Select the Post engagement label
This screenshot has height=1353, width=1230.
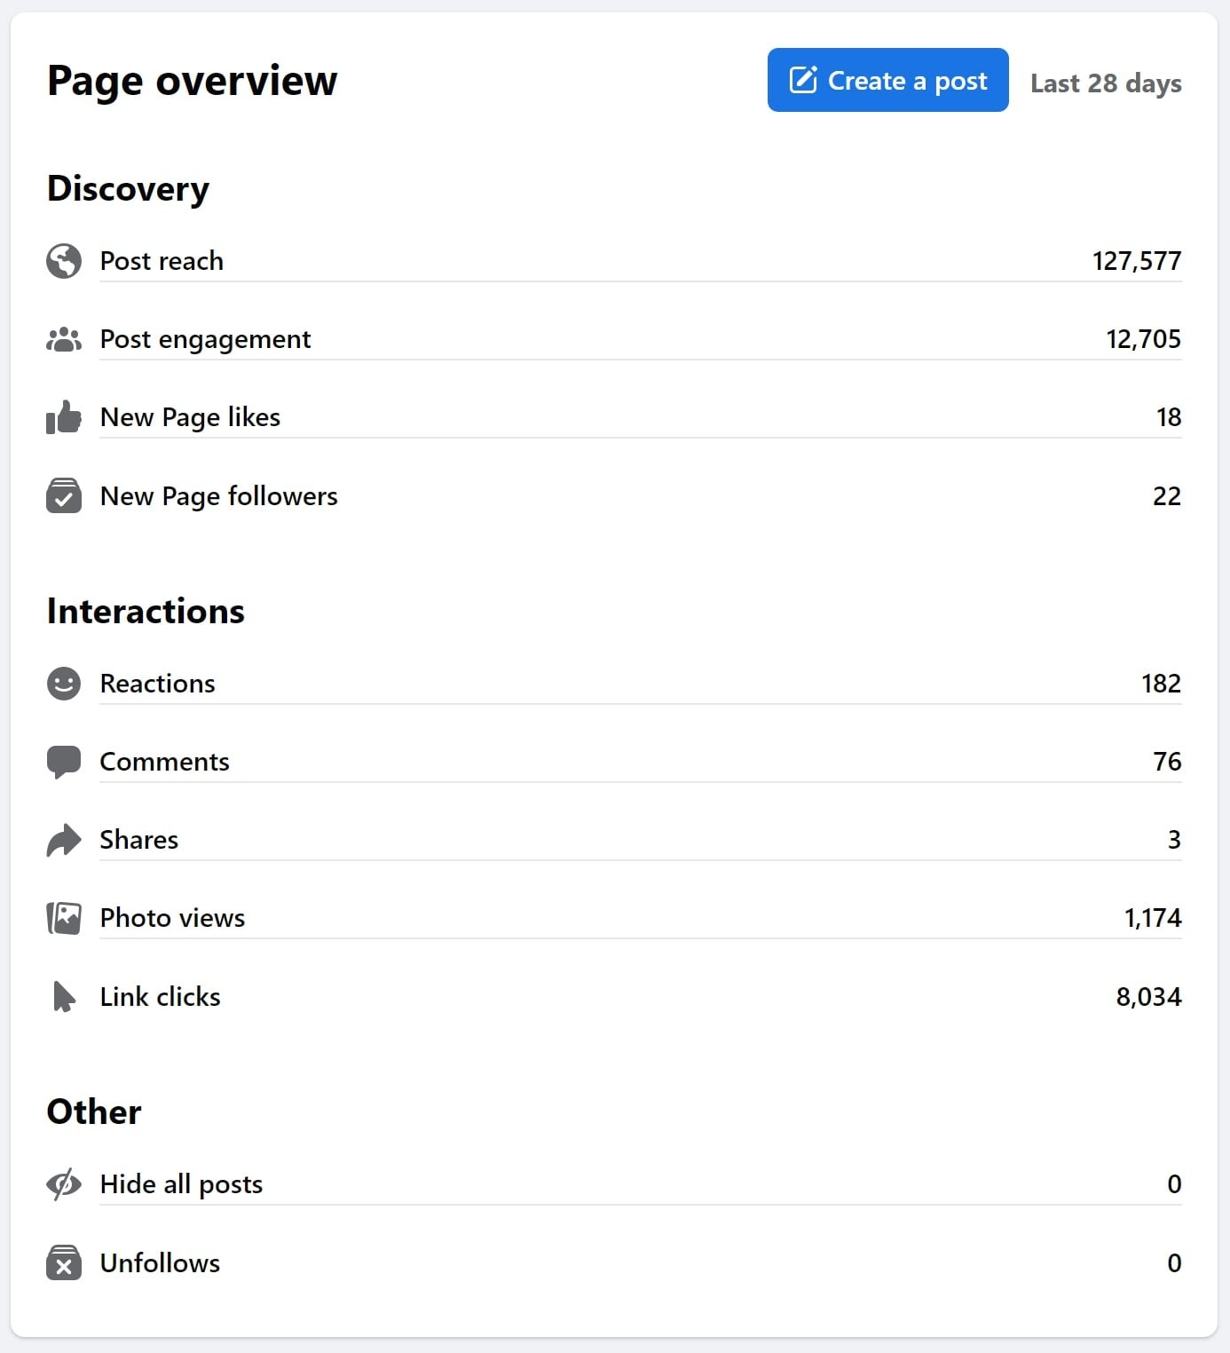(205, 339)
